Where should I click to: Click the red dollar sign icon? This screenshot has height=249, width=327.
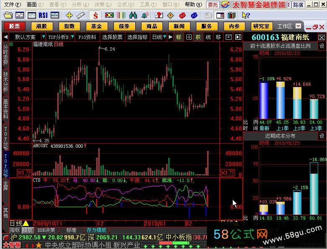tap(95, 15)
